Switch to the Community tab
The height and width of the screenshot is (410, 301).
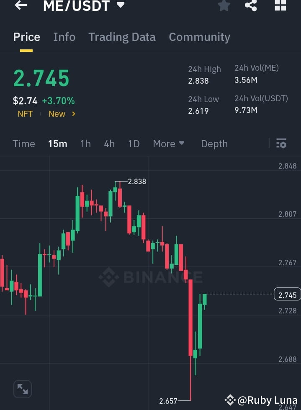point(199,37)
